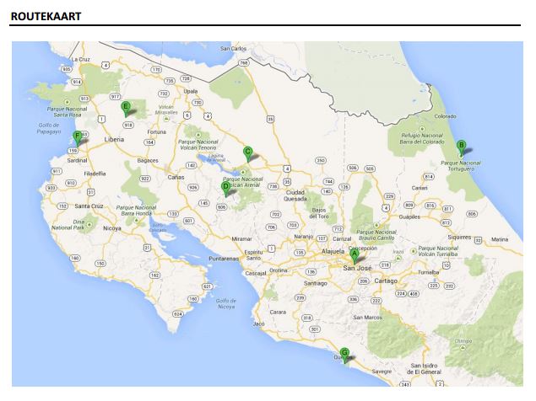Click the Chirripó peak icon
This screenshot has height=401, width=536.
click(x=463, y=347)
